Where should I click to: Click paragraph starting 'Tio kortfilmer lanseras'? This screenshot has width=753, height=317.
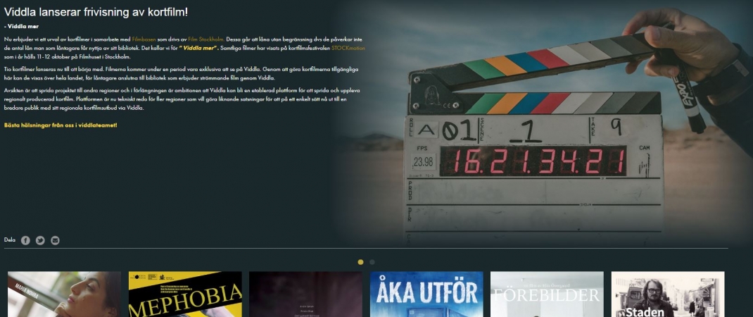[182, 73]
